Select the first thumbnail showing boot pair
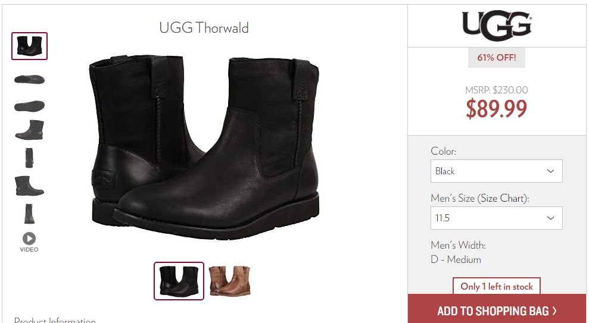Viewport: 589px width, 323px height. [29, 46]
